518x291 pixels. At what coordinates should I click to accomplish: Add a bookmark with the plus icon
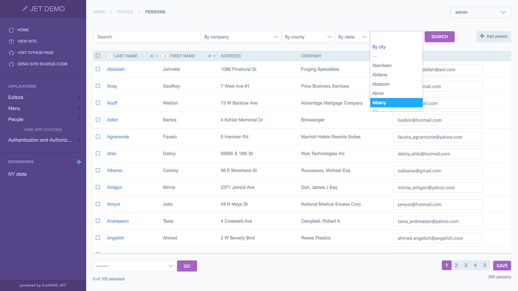click(79, 162)
